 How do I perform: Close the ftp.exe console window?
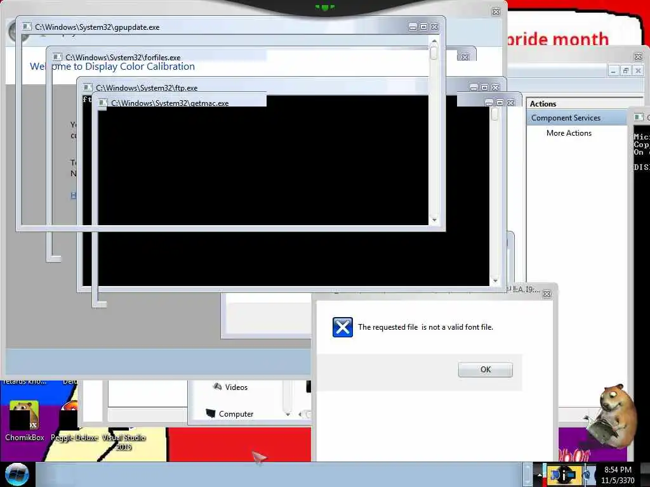495,88
